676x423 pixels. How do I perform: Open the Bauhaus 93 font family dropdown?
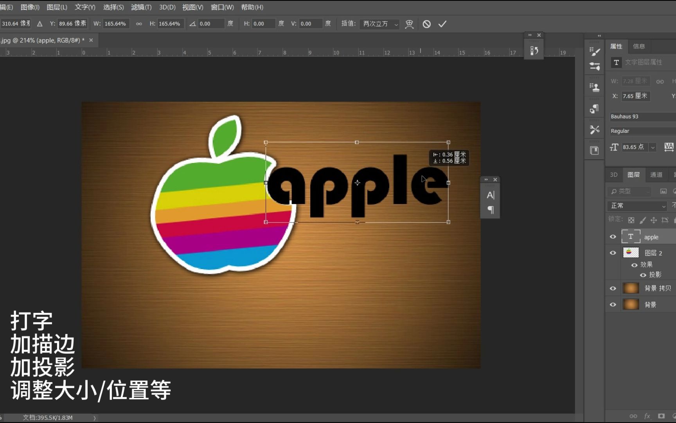[x=642, y=117]
